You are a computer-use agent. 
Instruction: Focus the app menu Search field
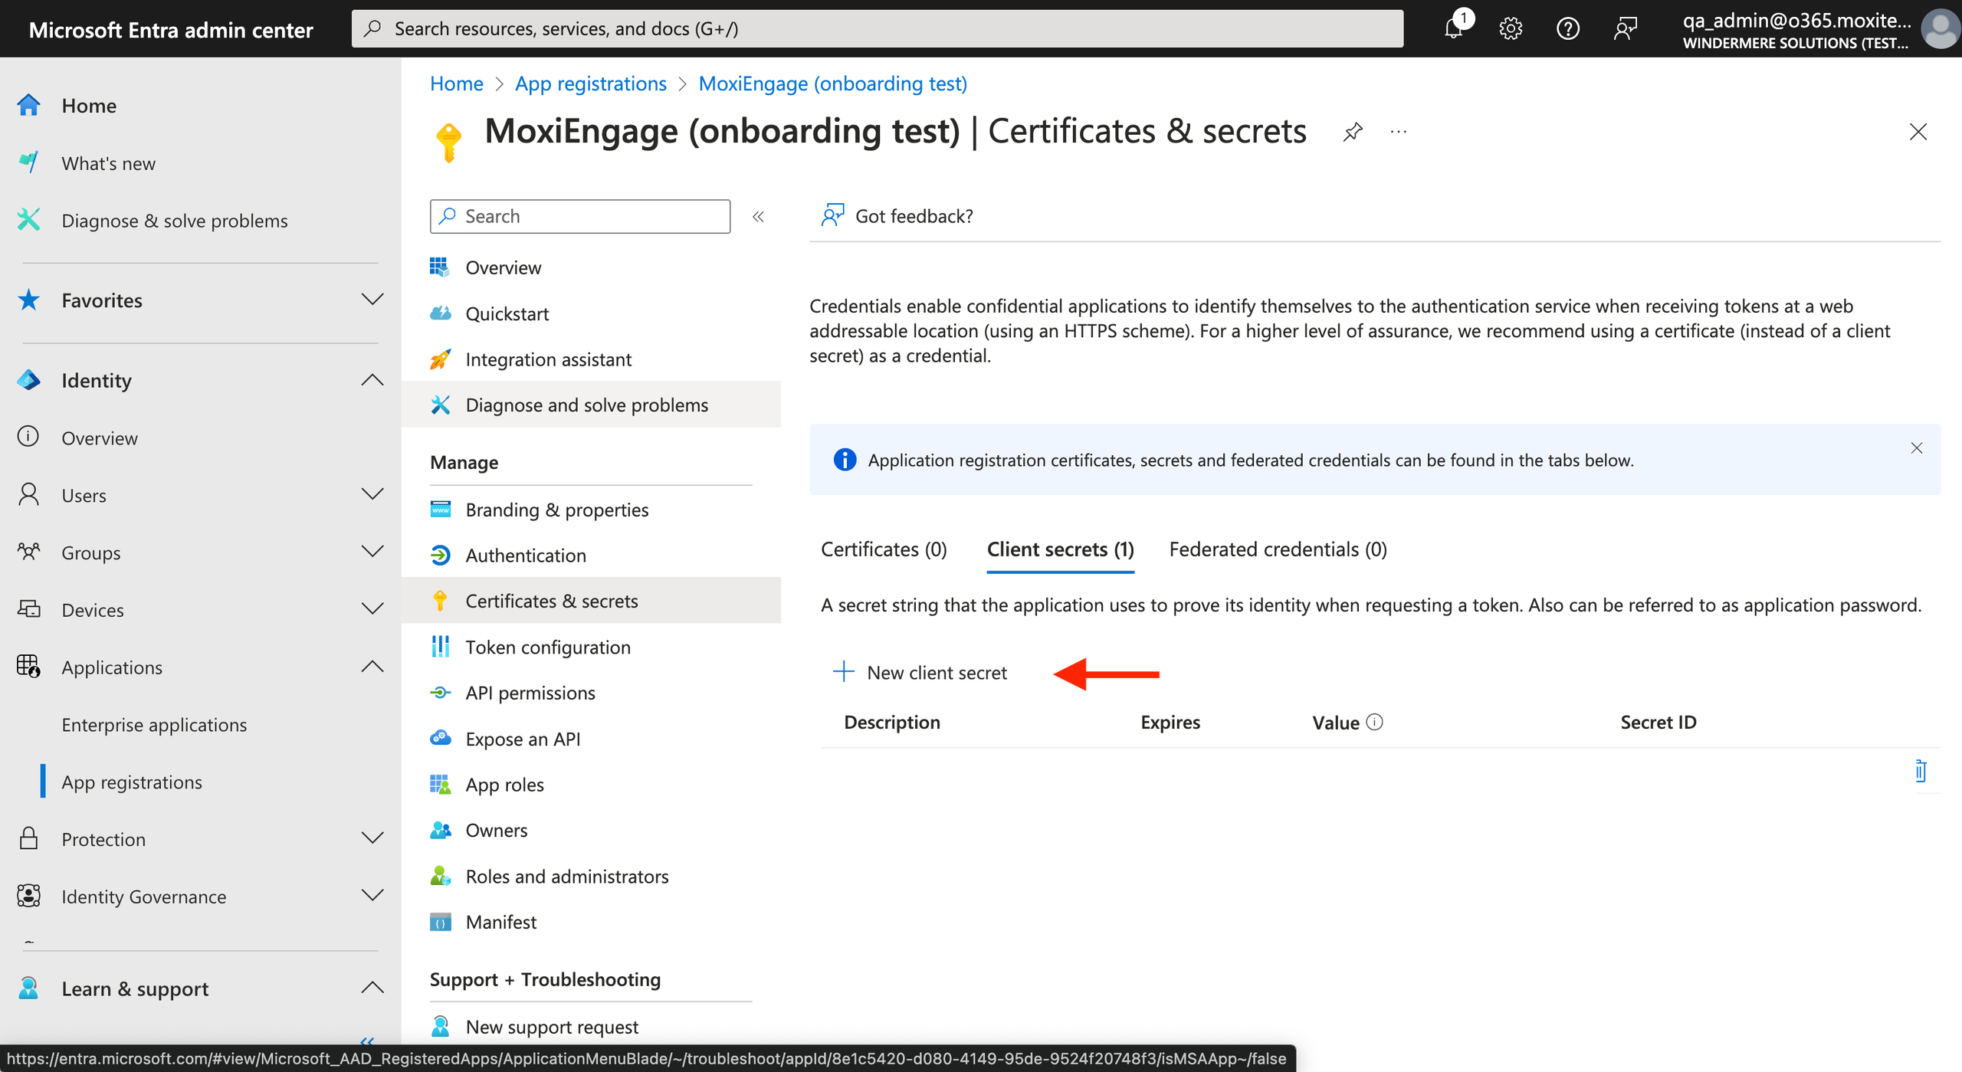pyautogui.click(x=580, y=216)
